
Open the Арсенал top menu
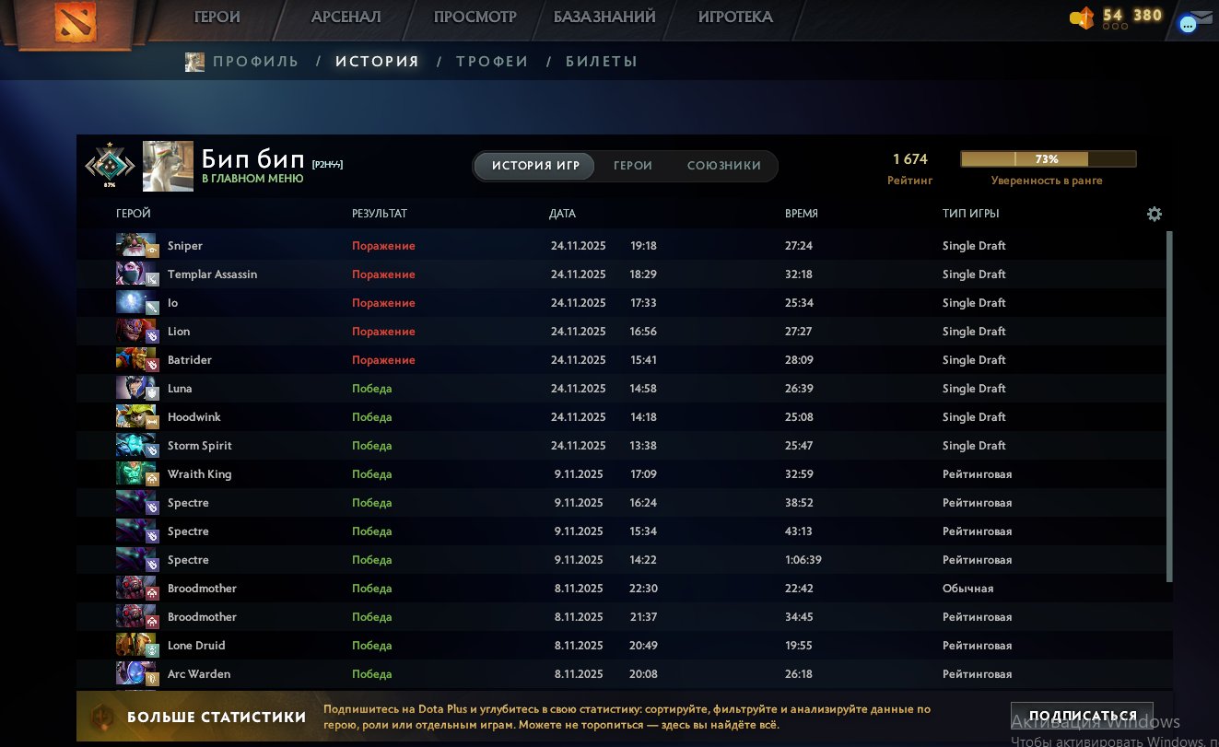(346, 17)
